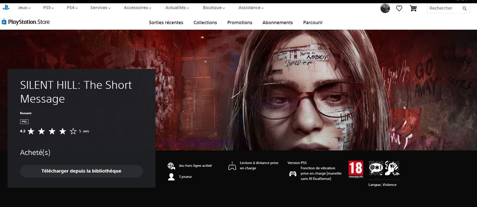Click the Langue, Violence descriptor text

[382, 185]
